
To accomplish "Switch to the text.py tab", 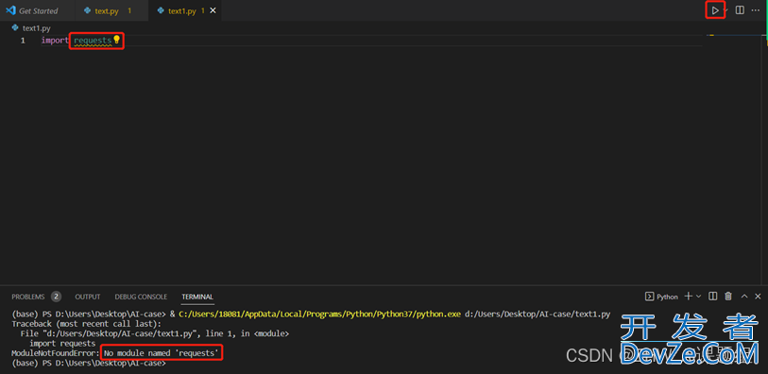I will tap(112, 10).
